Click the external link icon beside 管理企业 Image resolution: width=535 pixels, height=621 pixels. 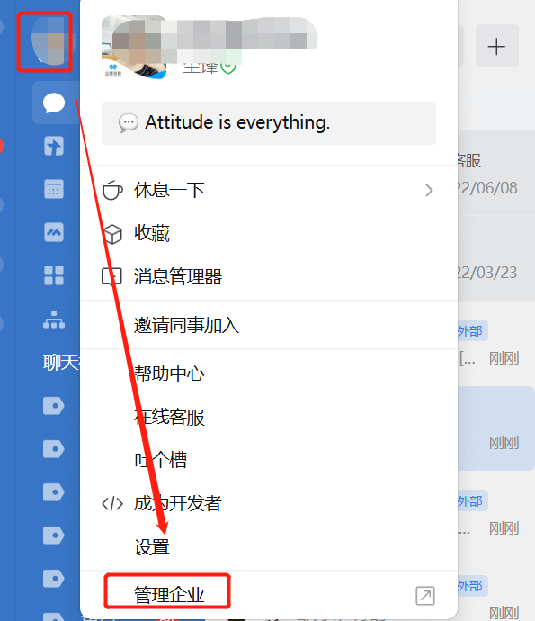point(425,596)
